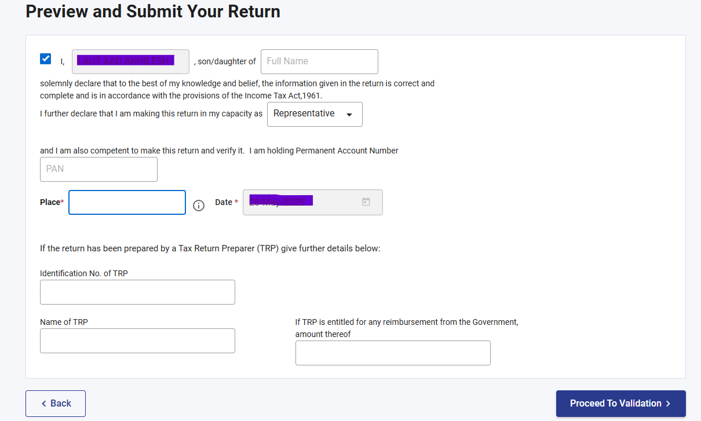Click the right chevron on Proceed button

[668, 404]
